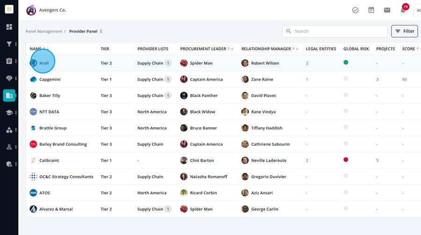
Task: Open the tasks checkmark icon in header
Action: point(355,10)
